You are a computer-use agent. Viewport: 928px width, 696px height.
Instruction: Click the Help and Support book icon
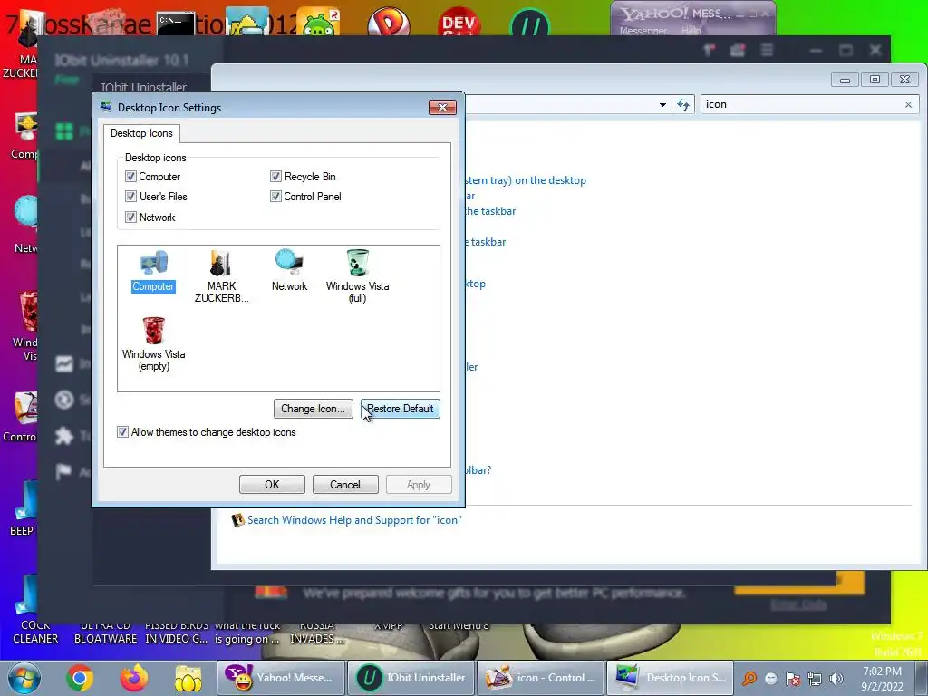click(238, 520)
